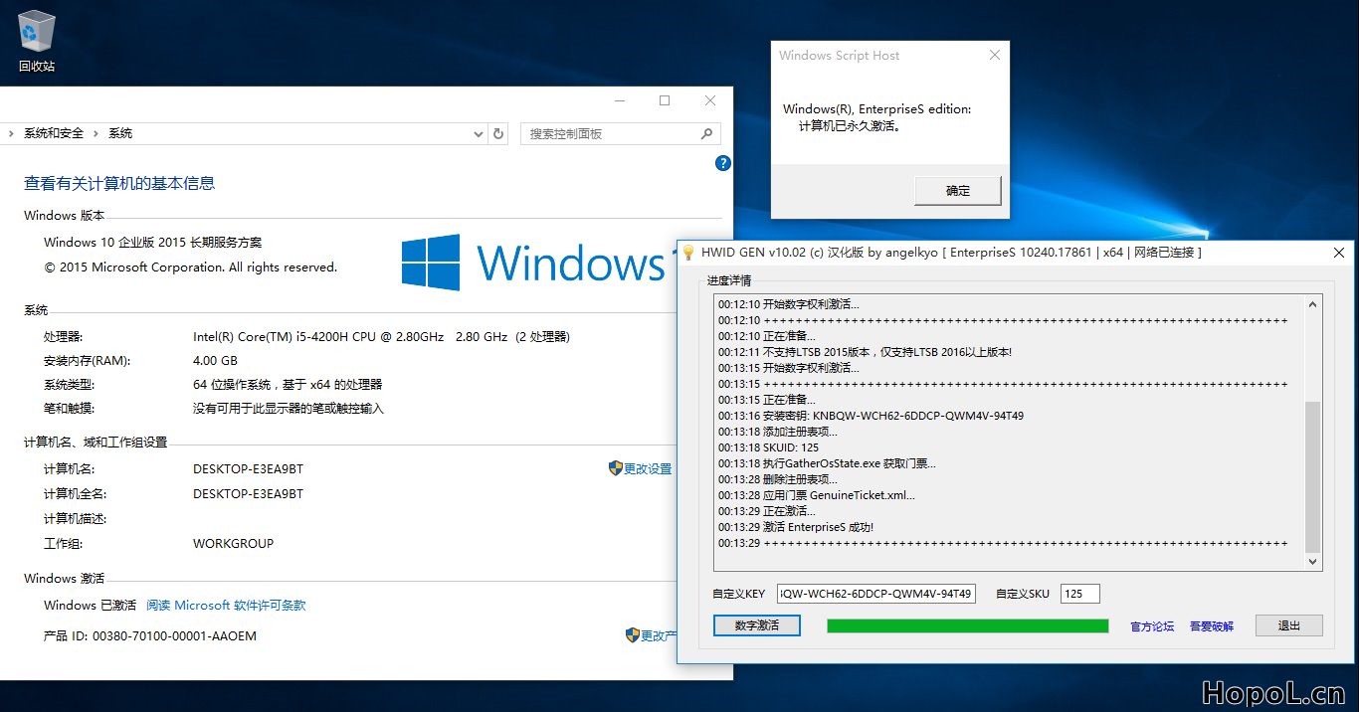
Task: Focus the 搜索控制面板 search box
Action: pos(620,133)
